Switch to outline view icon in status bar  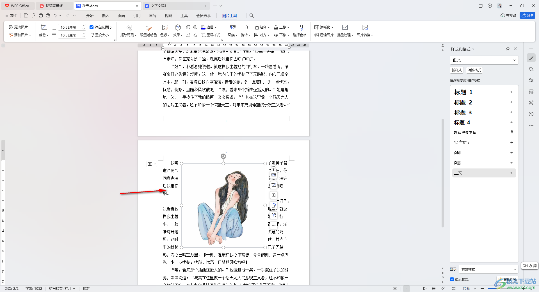[415, 289]
